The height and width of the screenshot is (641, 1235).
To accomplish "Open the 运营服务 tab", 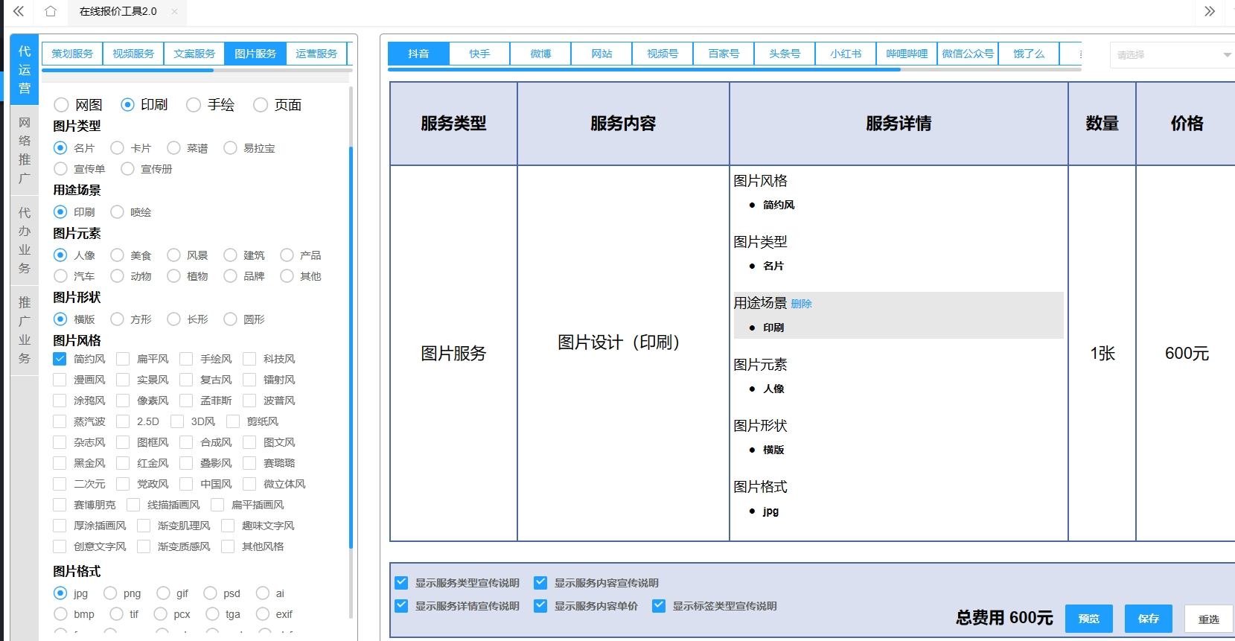I will [x=316, y=54].
